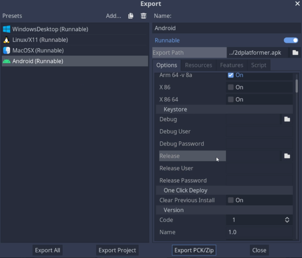Enable Clear Previous Install checkbox

click(x=230, y=200)
